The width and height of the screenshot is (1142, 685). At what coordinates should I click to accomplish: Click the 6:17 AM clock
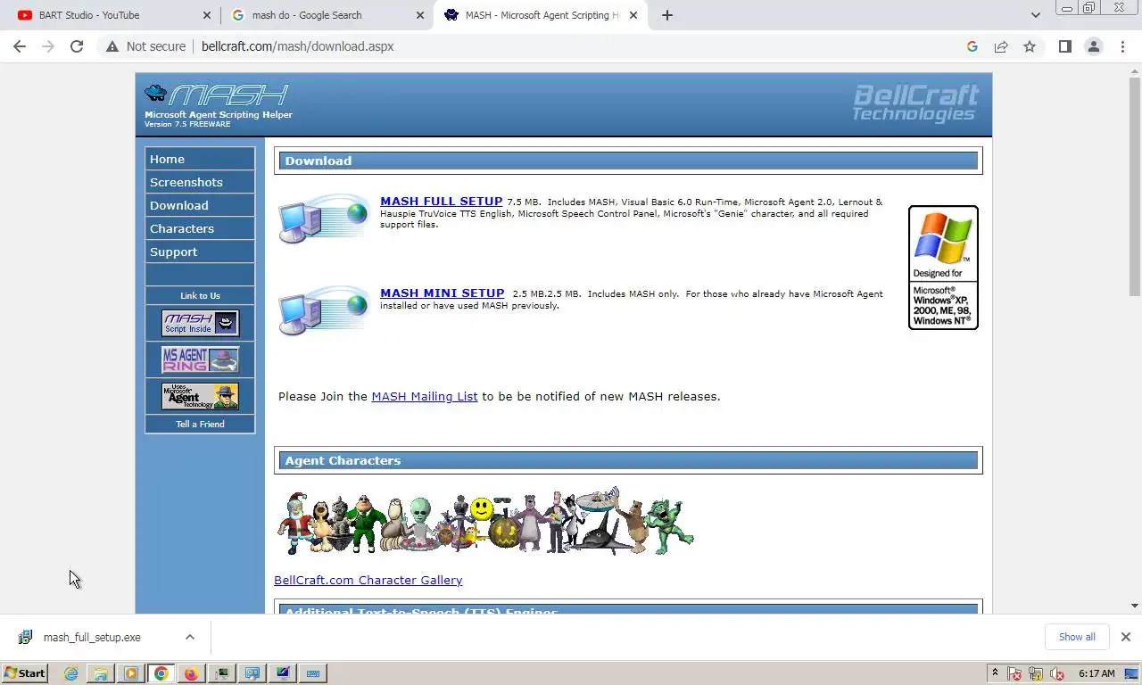click(x=1096, y=673)
